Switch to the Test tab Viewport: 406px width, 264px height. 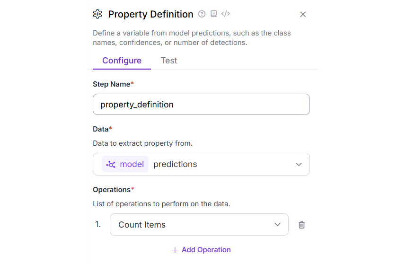(169, 61)
